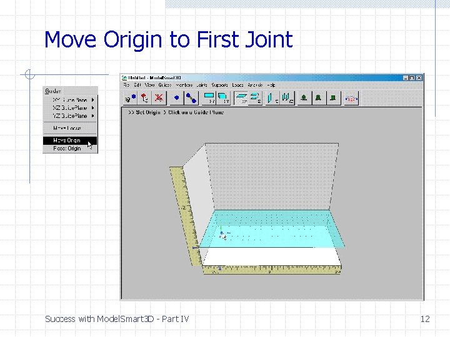Open the View menu

coord(150,85)
